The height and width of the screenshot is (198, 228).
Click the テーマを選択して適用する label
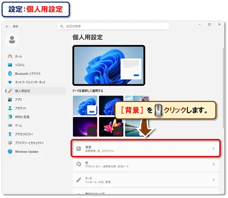(x=88, y=91)
